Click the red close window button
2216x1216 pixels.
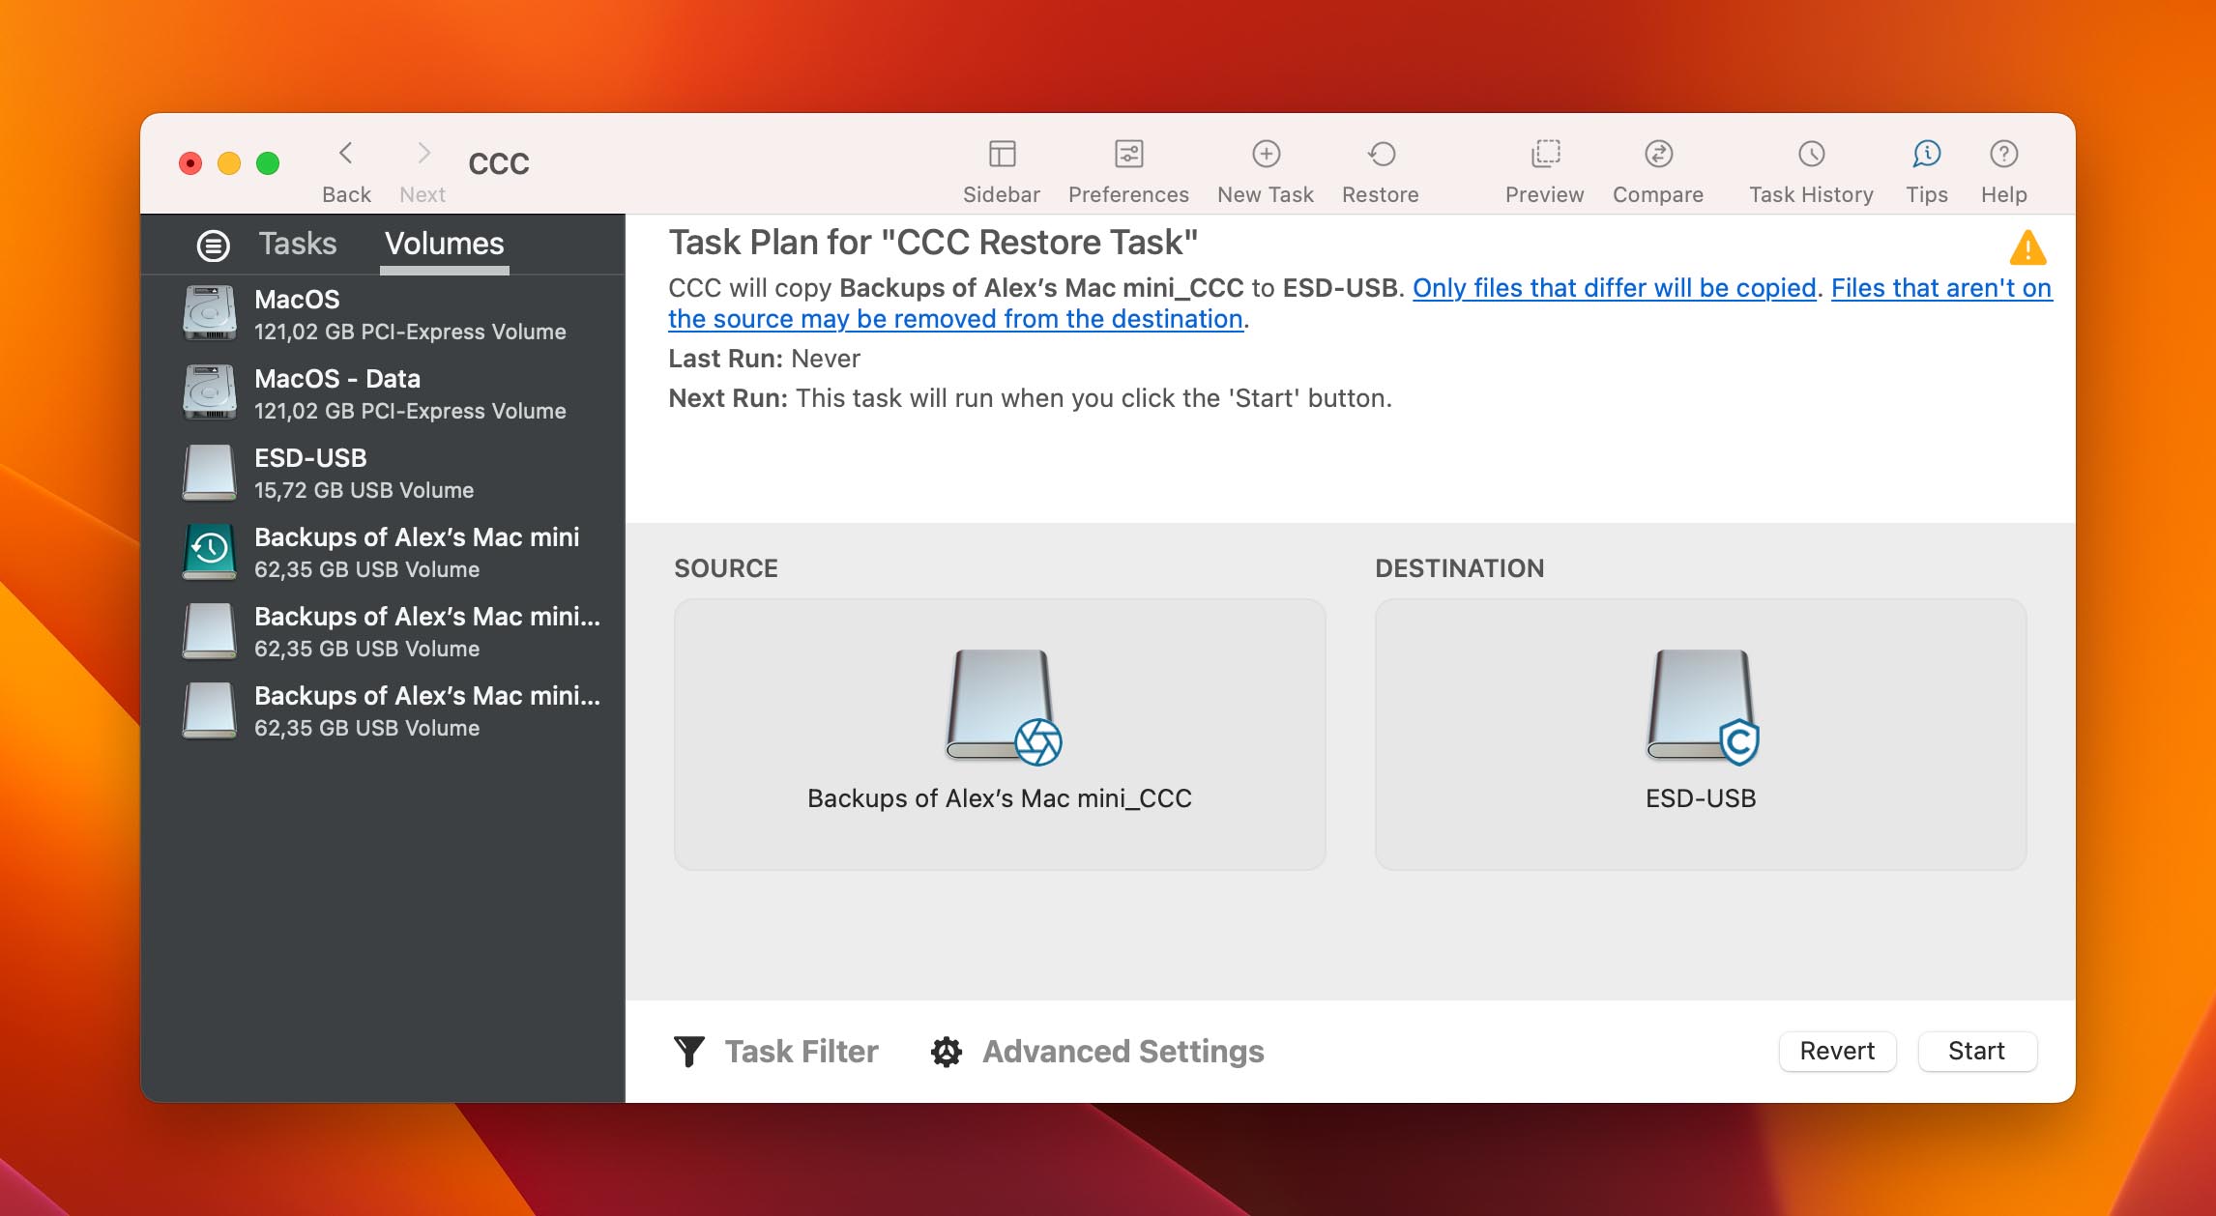pyautogui.click(x=190, y=163)
